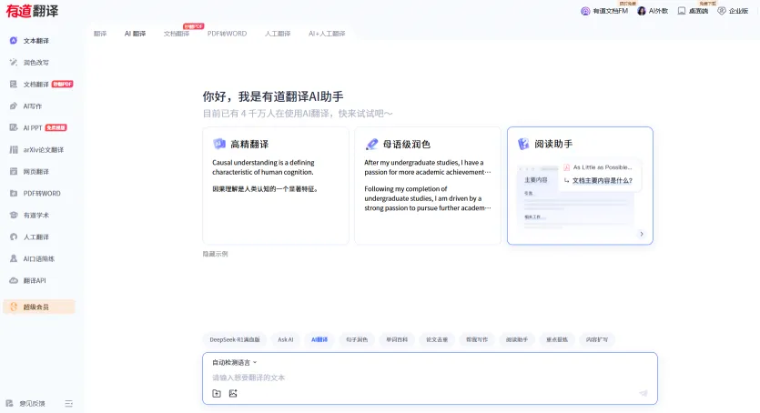Select the 单词百科 chip
This screenshot has width=760, height=413.
(397, 339)
